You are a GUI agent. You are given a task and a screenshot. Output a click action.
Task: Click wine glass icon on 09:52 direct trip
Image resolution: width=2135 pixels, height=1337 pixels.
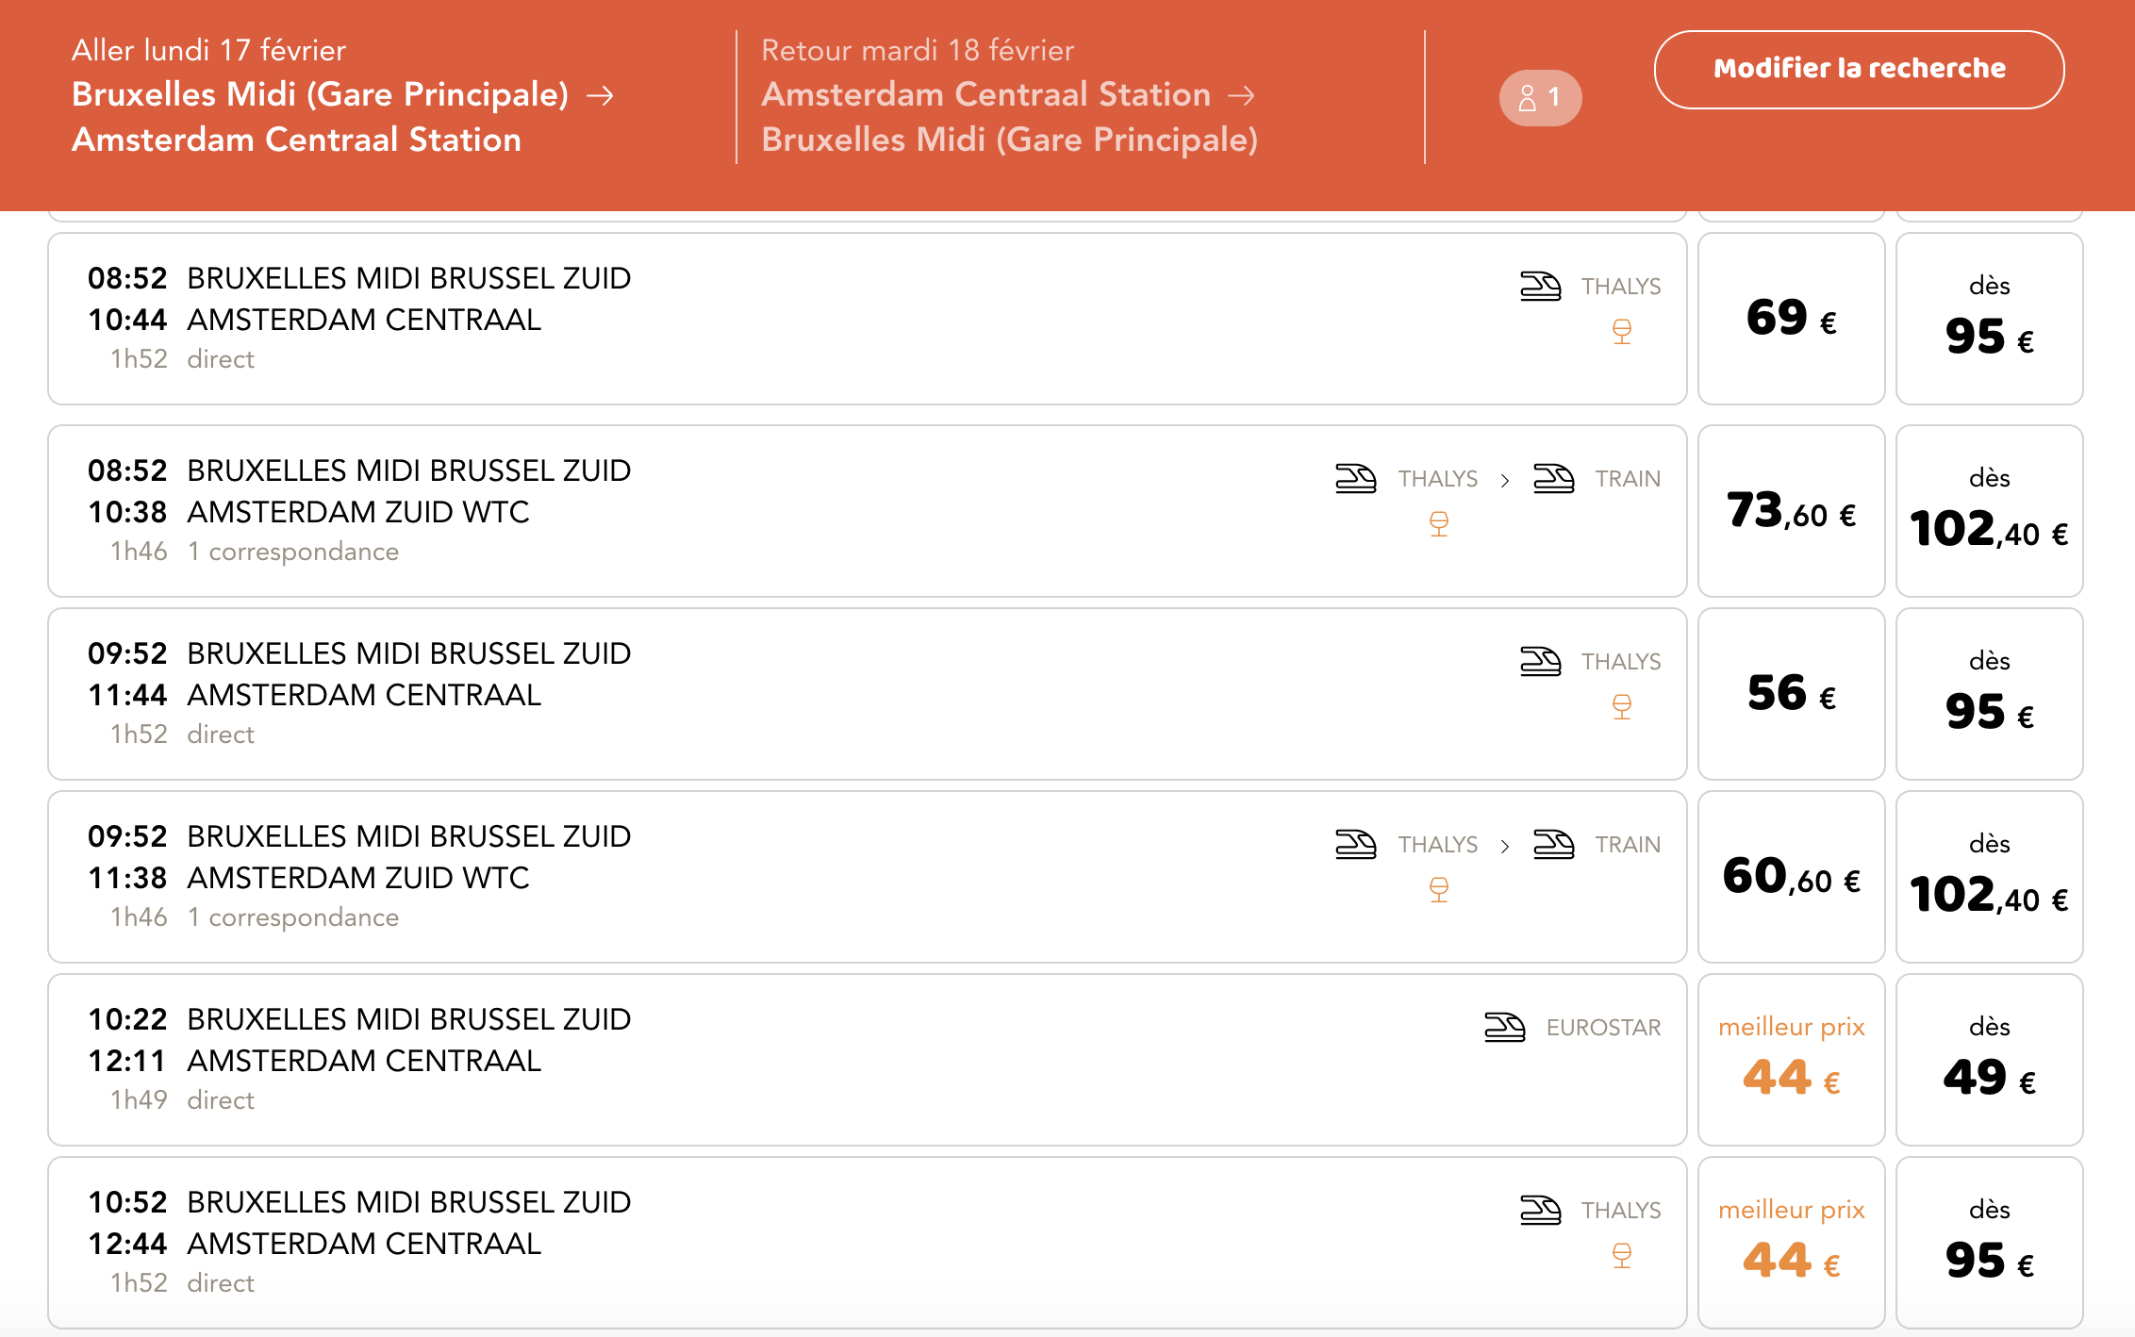(1621, 706)
